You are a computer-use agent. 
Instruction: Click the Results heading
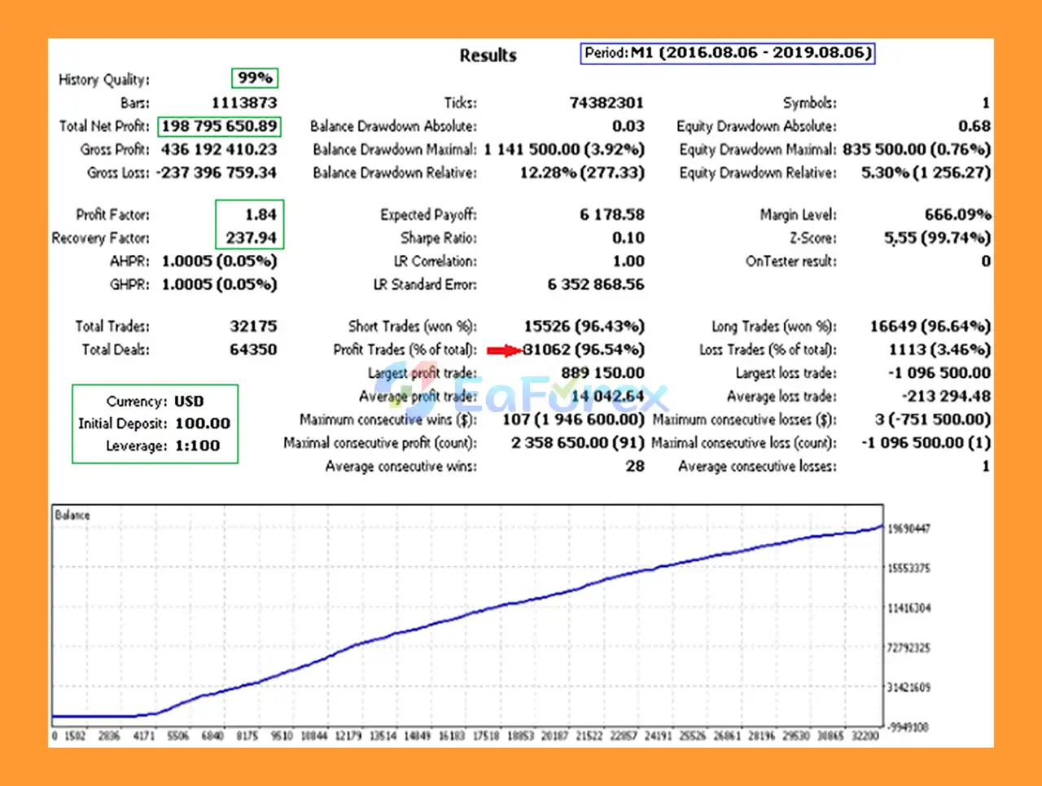488,55
